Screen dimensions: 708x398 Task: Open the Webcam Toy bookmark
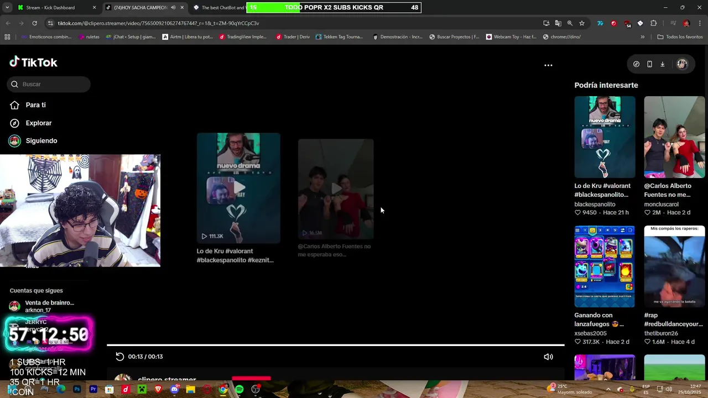(x=512, y=37)
